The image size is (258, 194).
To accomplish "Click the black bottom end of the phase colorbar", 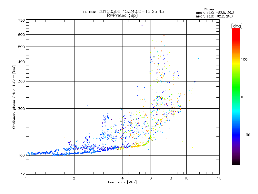I will click(x=236, y=163).
